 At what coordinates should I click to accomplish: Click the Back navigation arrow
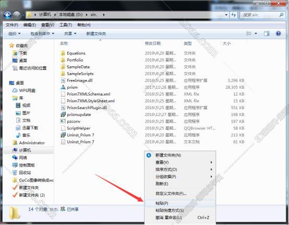(7, 15)
